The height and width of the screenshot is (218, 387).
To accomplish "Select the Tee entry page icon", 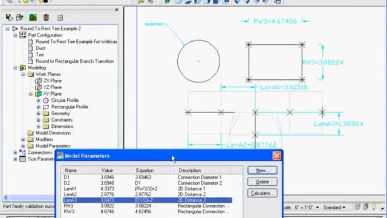I will coord(30,54).
